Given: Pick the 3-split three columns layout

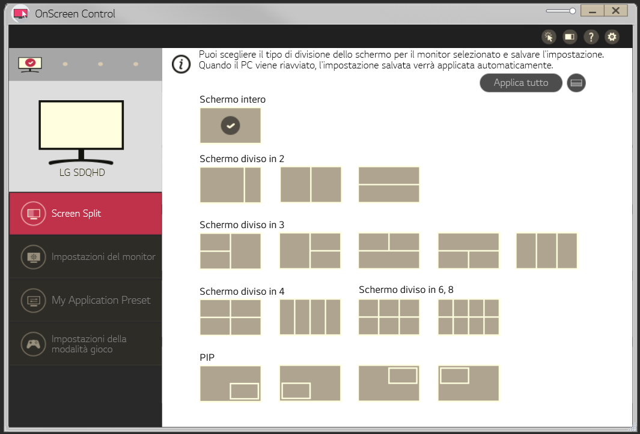Looking at the screenshot, I should point(547,251).
